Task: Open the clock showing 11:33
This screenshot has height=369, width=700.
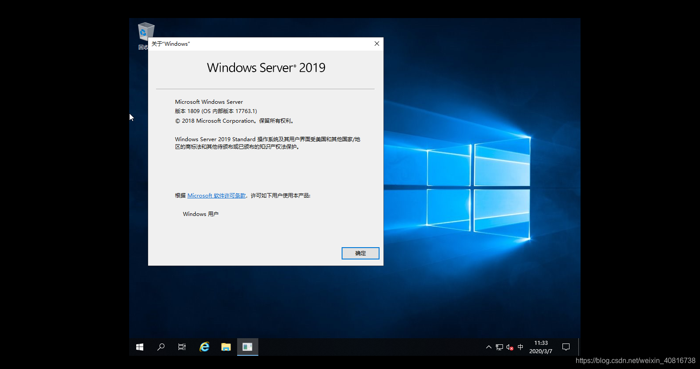Action: [541, 347]
